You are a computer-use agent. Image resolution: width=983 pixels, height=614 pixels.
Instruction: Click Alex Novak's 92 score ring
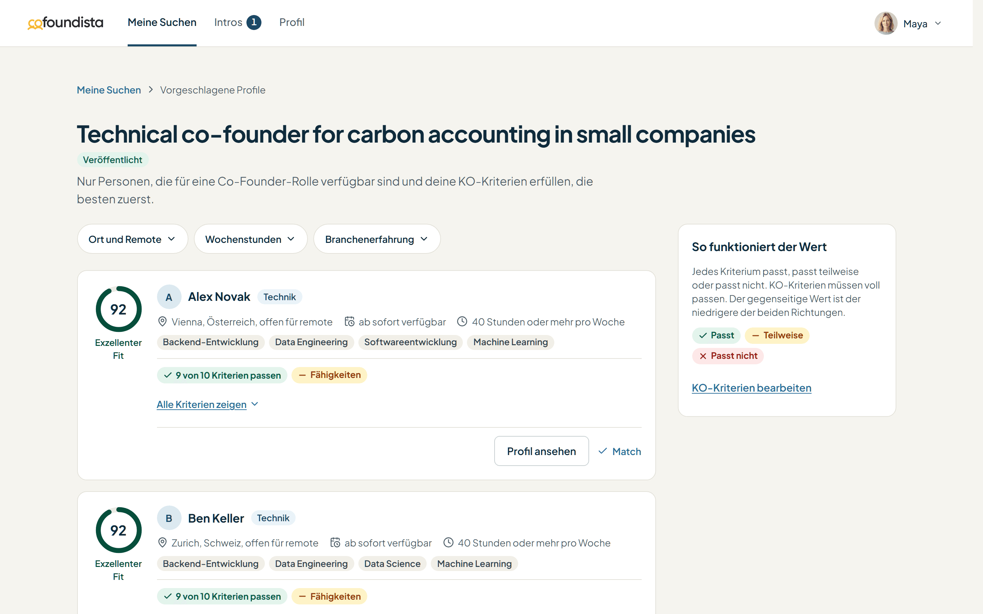pyautogui.click(x=119, y=309)
